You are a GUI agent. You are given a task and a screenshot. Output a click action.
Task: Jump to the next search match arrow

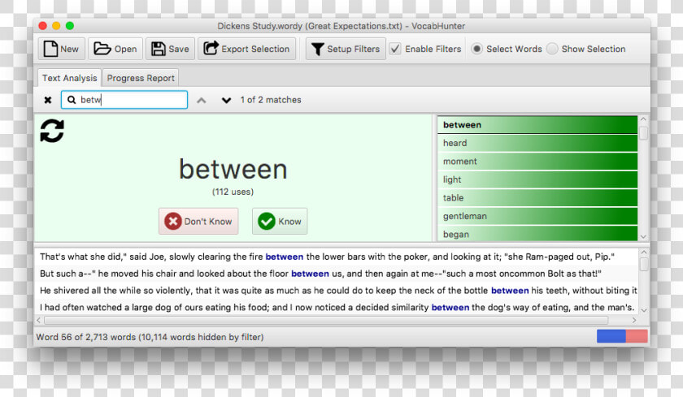226,101
